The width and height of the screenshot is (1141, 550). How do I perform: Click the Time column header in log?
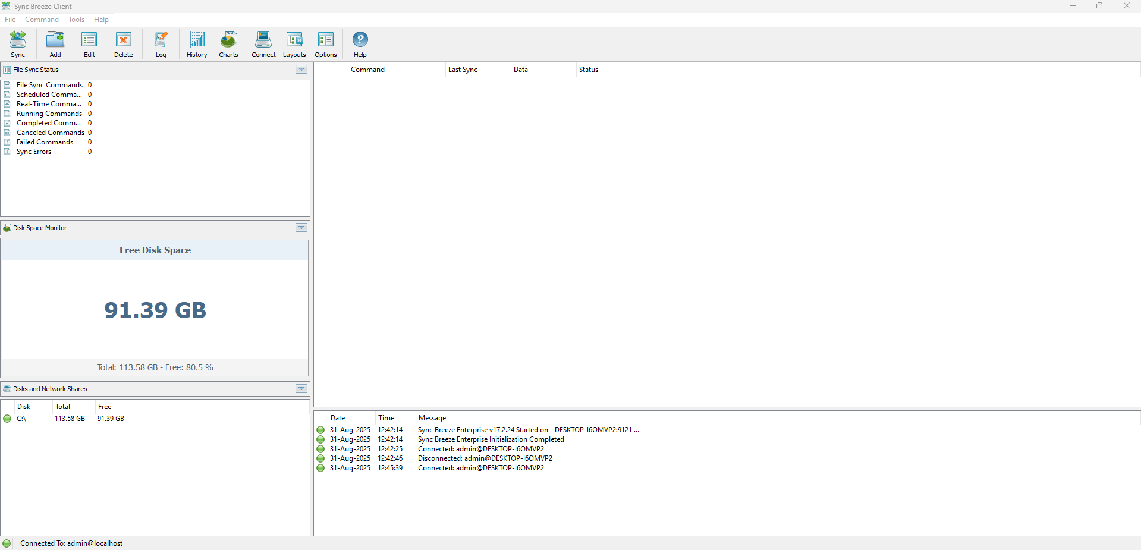[395, 418]
